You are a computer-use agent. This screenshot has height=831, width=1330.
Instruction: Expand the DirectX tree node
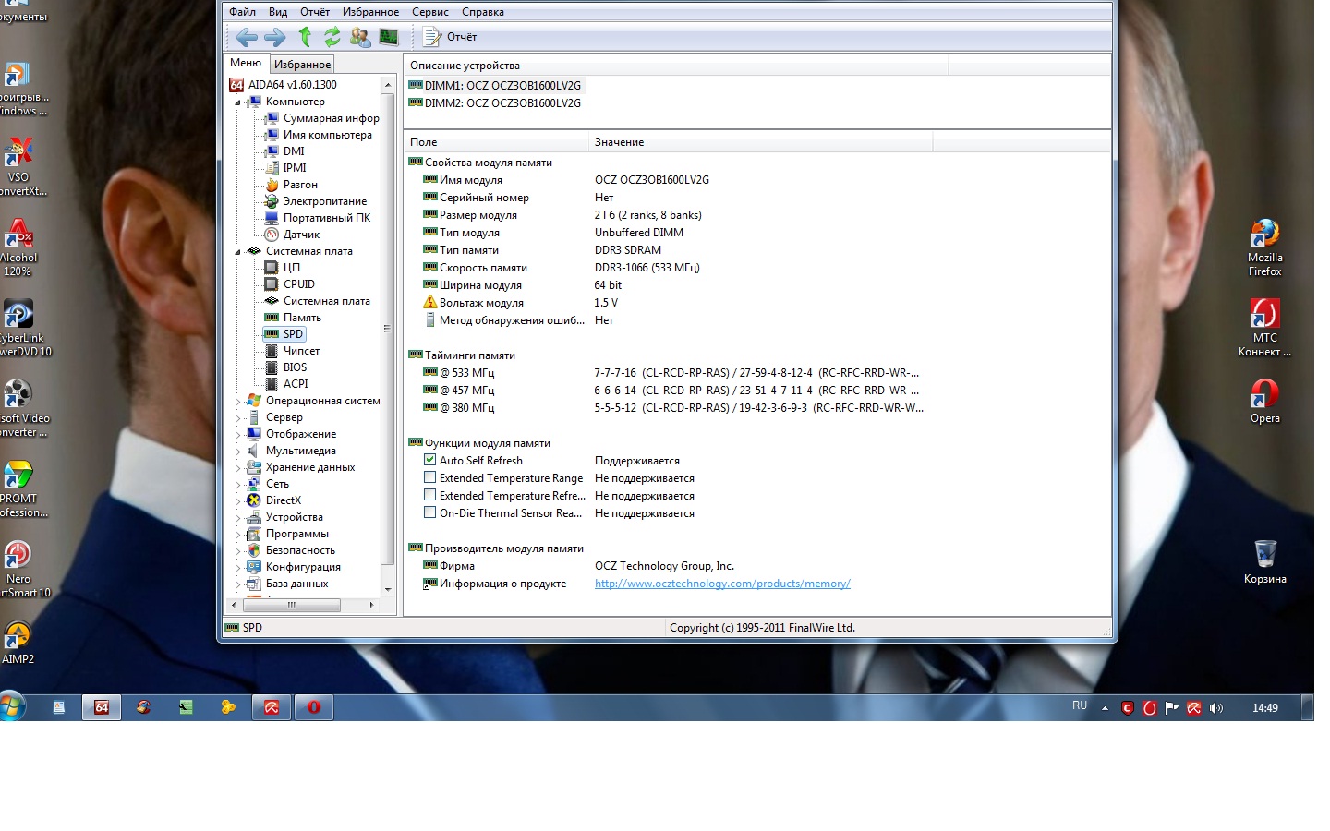[237, 501]
